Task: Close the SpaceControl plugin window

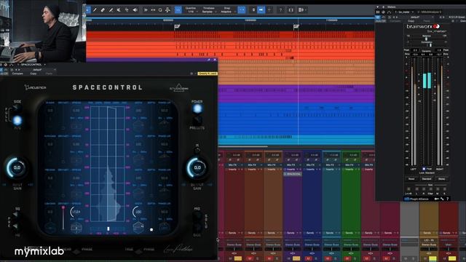Action: click(215, 60)
